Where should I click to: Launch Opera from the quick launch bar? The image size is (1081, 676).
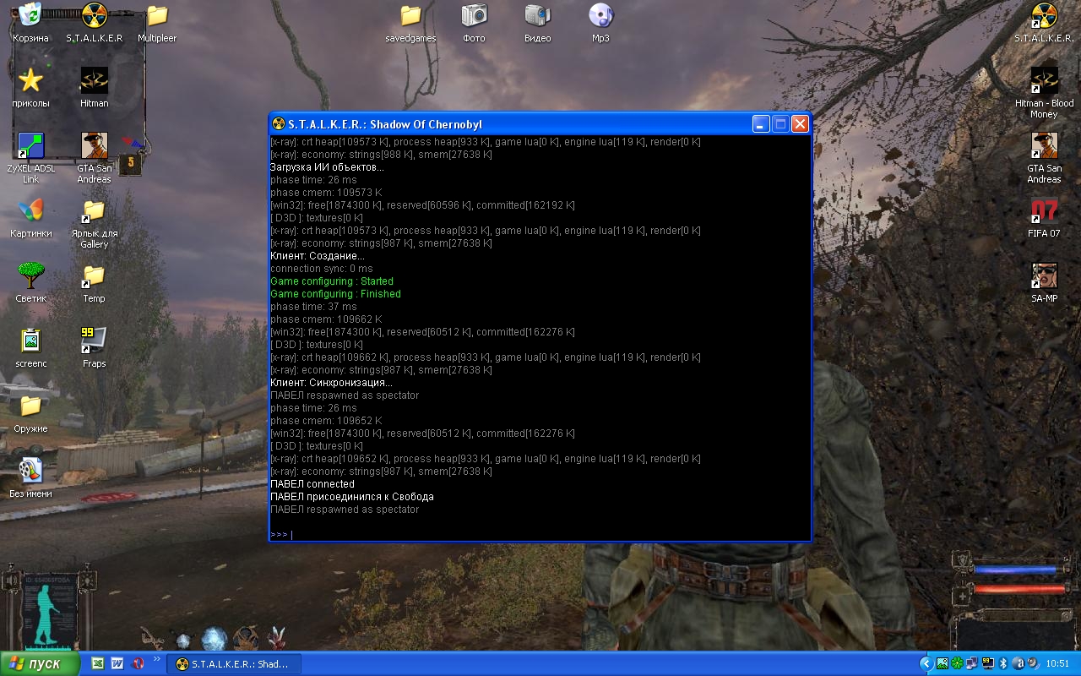coord(138,664)
